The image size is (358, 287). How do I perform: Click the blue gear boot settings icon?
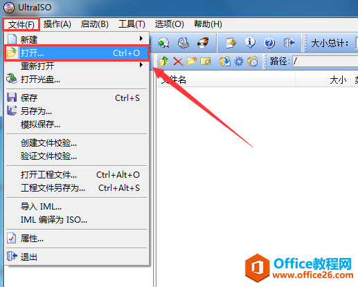[238, 62]
